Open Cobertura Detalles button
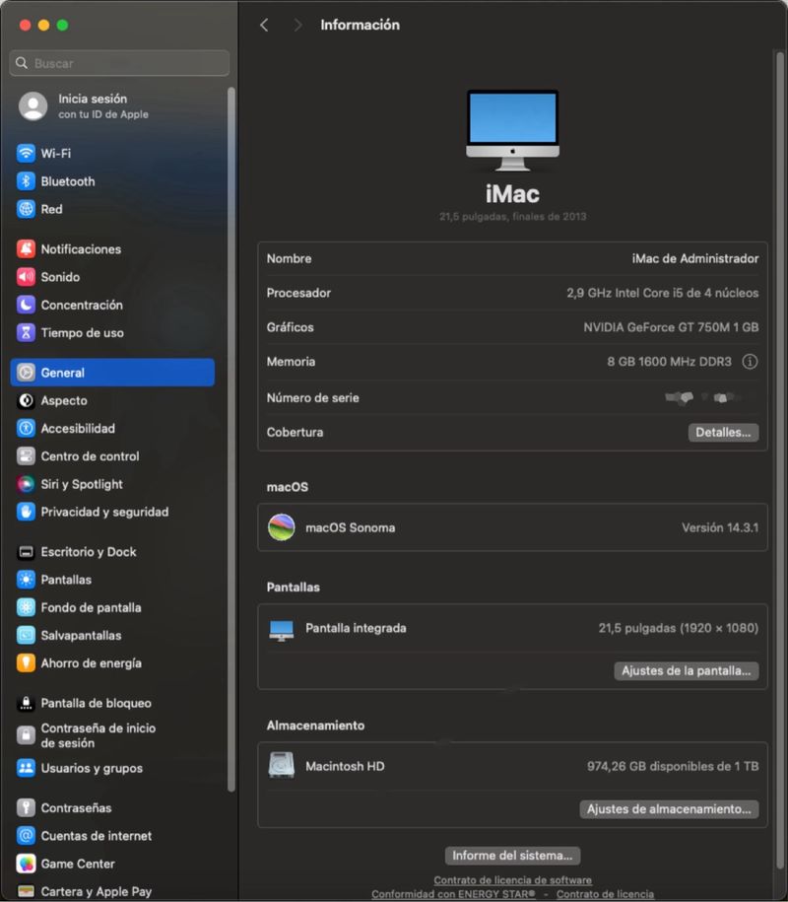Image resolution: width=788 pixels, height=902 pixels. pos(723,432)
